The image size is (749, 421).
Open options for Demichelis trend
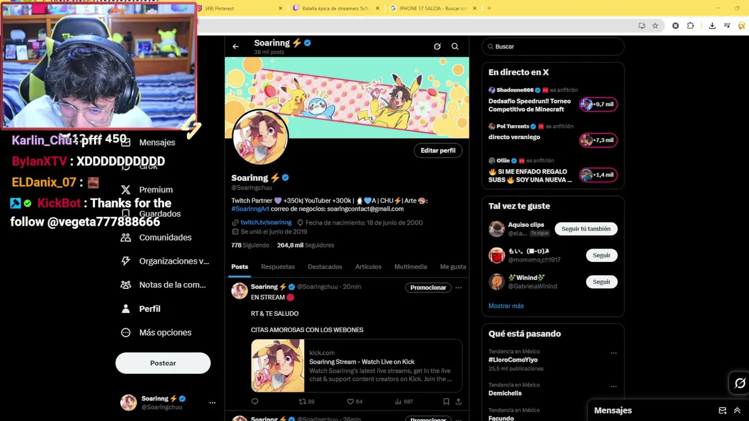[613, 387]
